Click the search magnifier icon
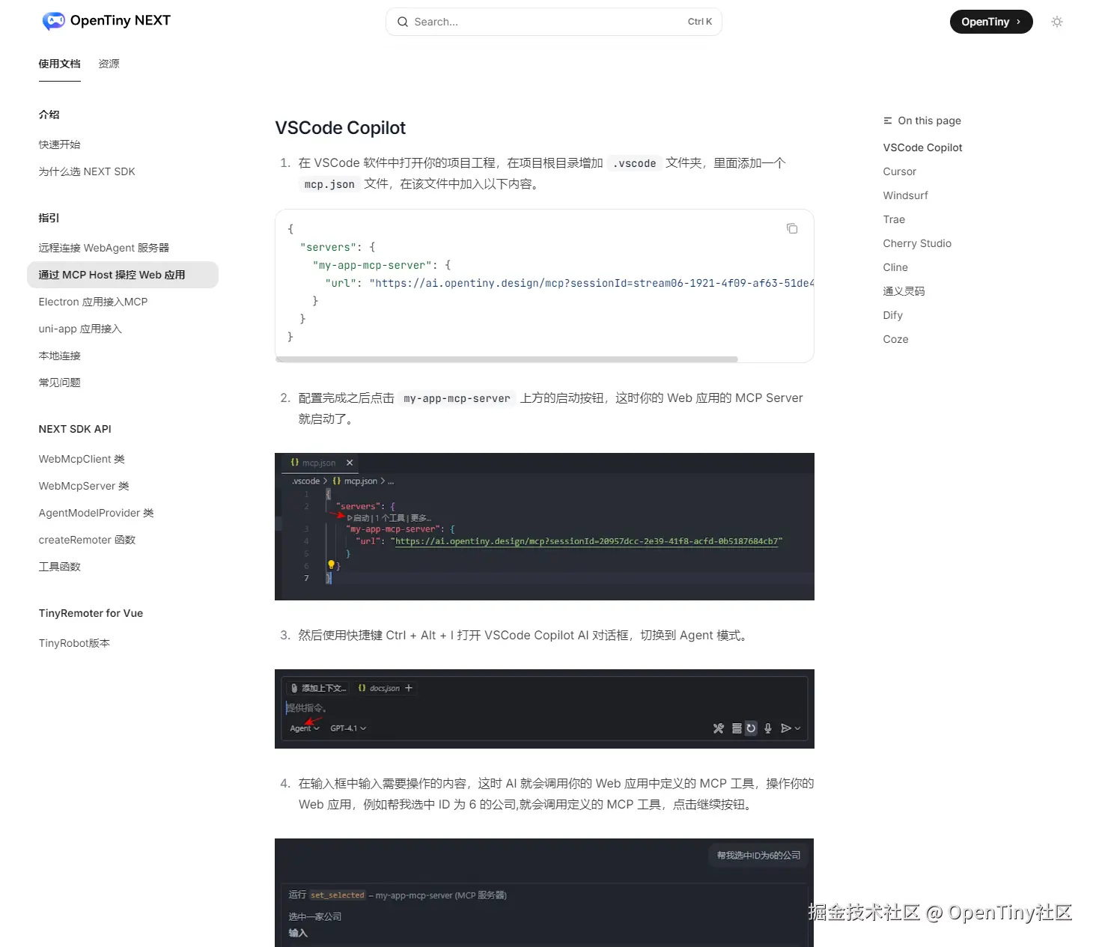The height and width of the screenshot is (947, 1096). 403,22
